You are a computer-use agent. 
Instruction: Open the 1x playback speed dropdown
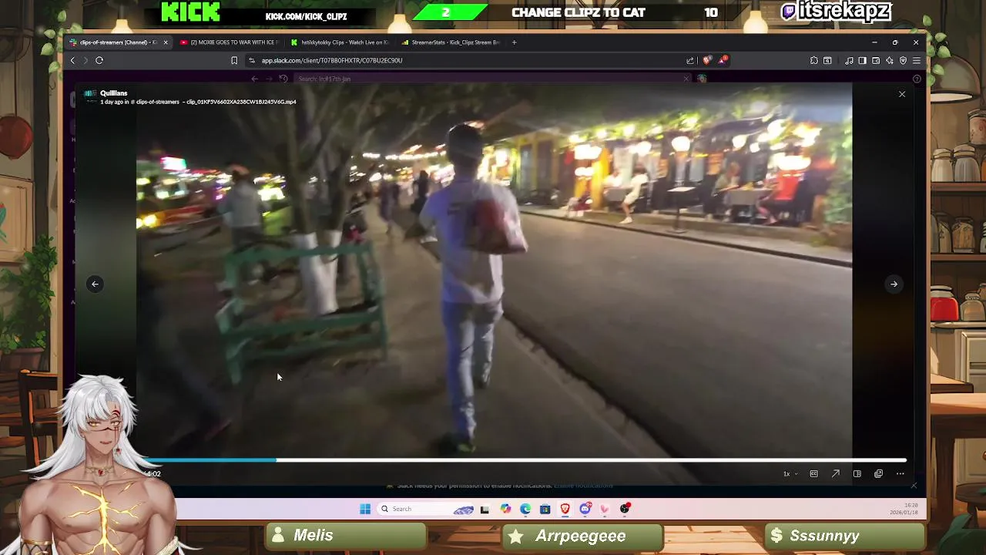[x=790, y=473]
